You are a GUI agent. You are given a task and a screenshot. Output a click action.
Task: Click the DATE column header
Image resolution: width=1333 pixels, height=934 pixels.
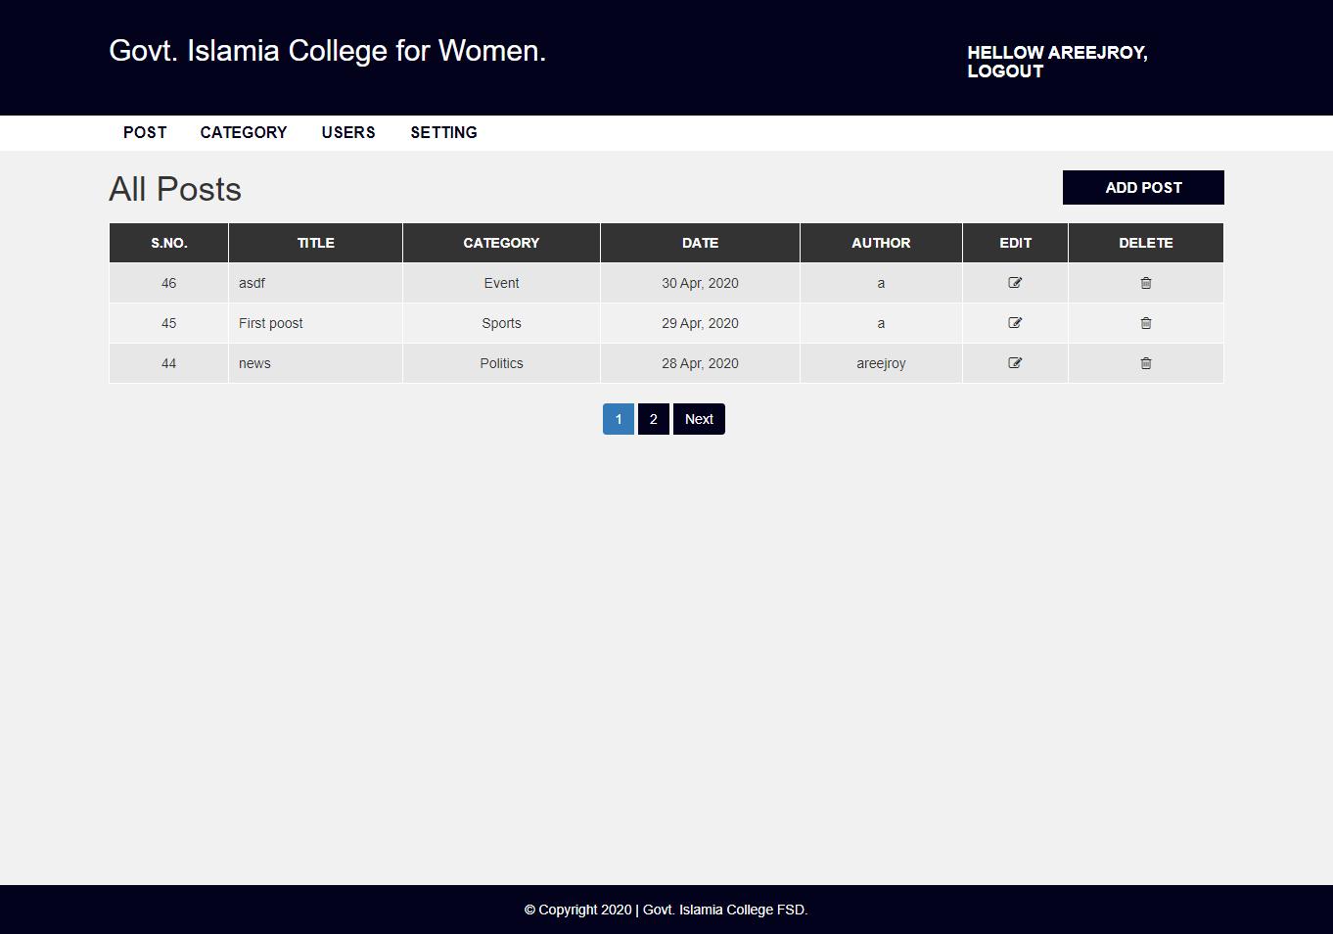click(700, 243)
